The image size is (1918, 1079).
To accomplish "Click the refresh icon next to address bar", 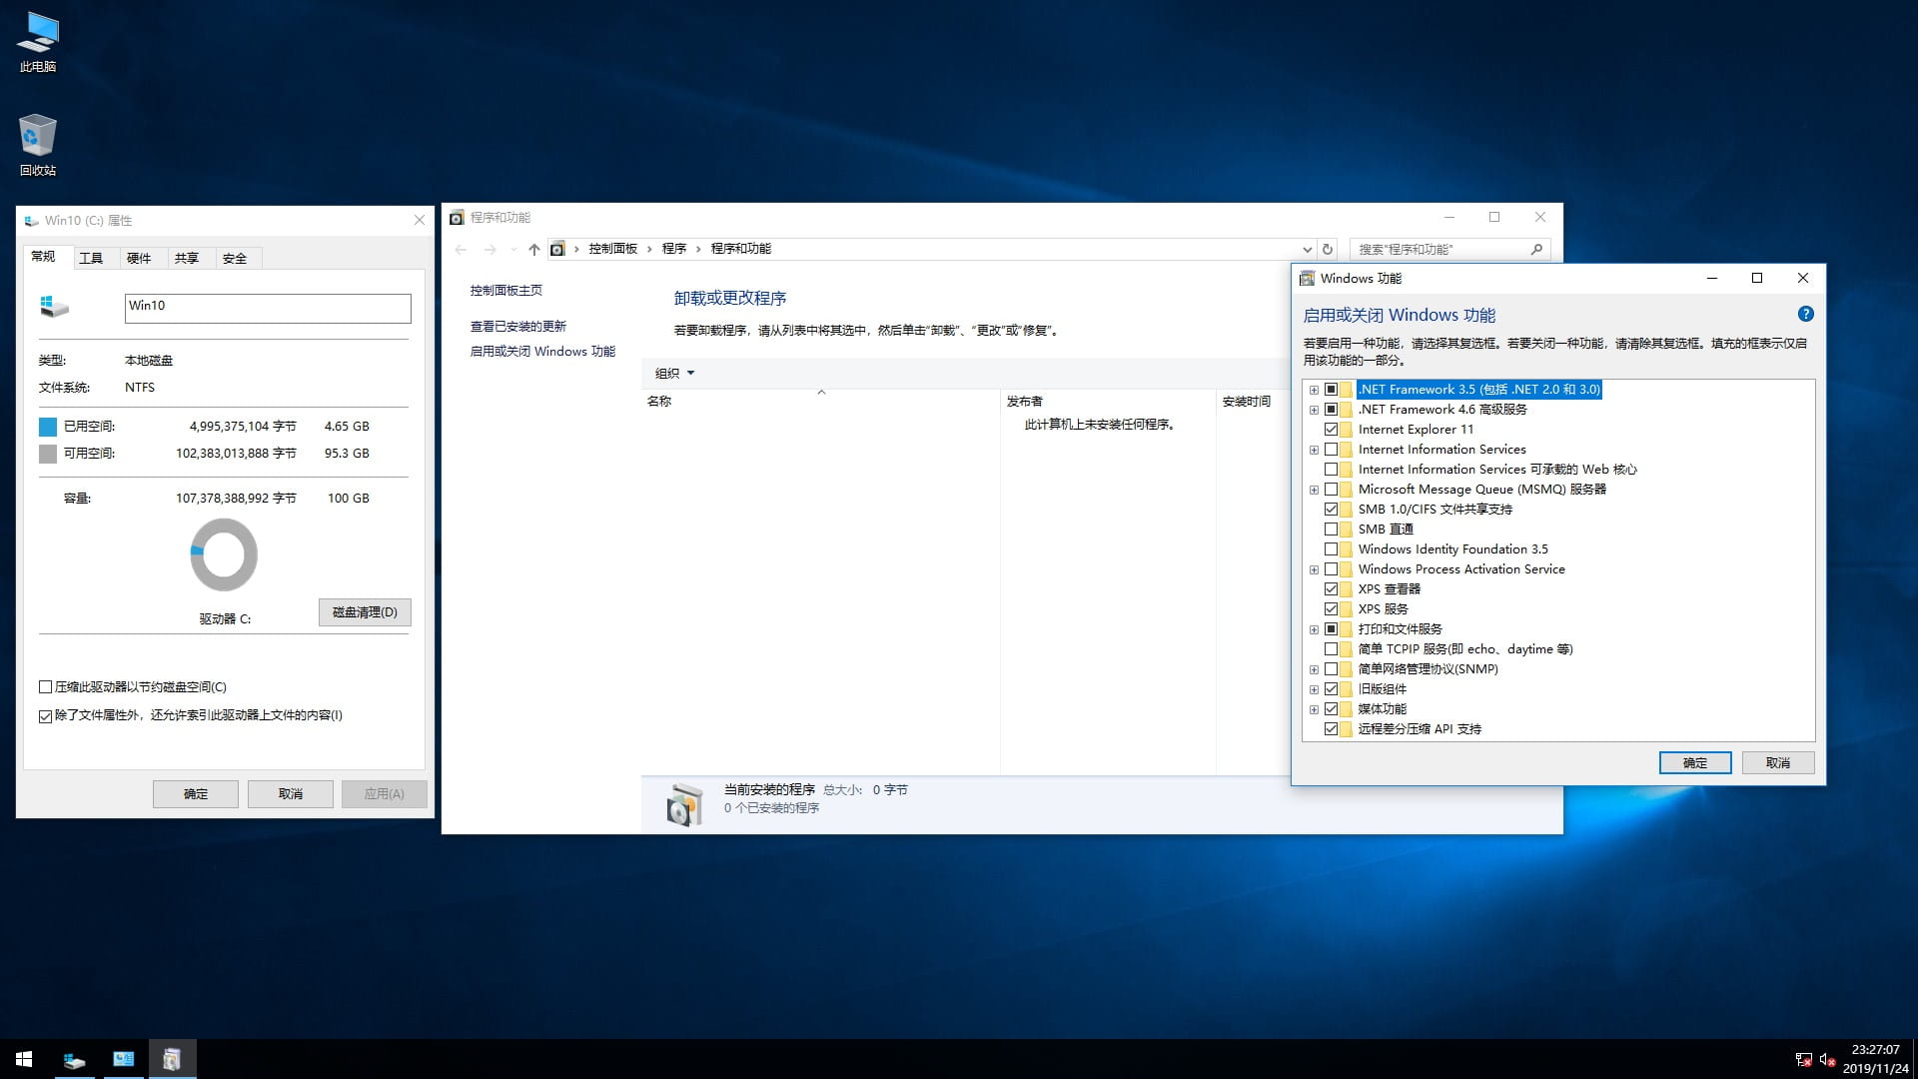I will pos(1328,249).
